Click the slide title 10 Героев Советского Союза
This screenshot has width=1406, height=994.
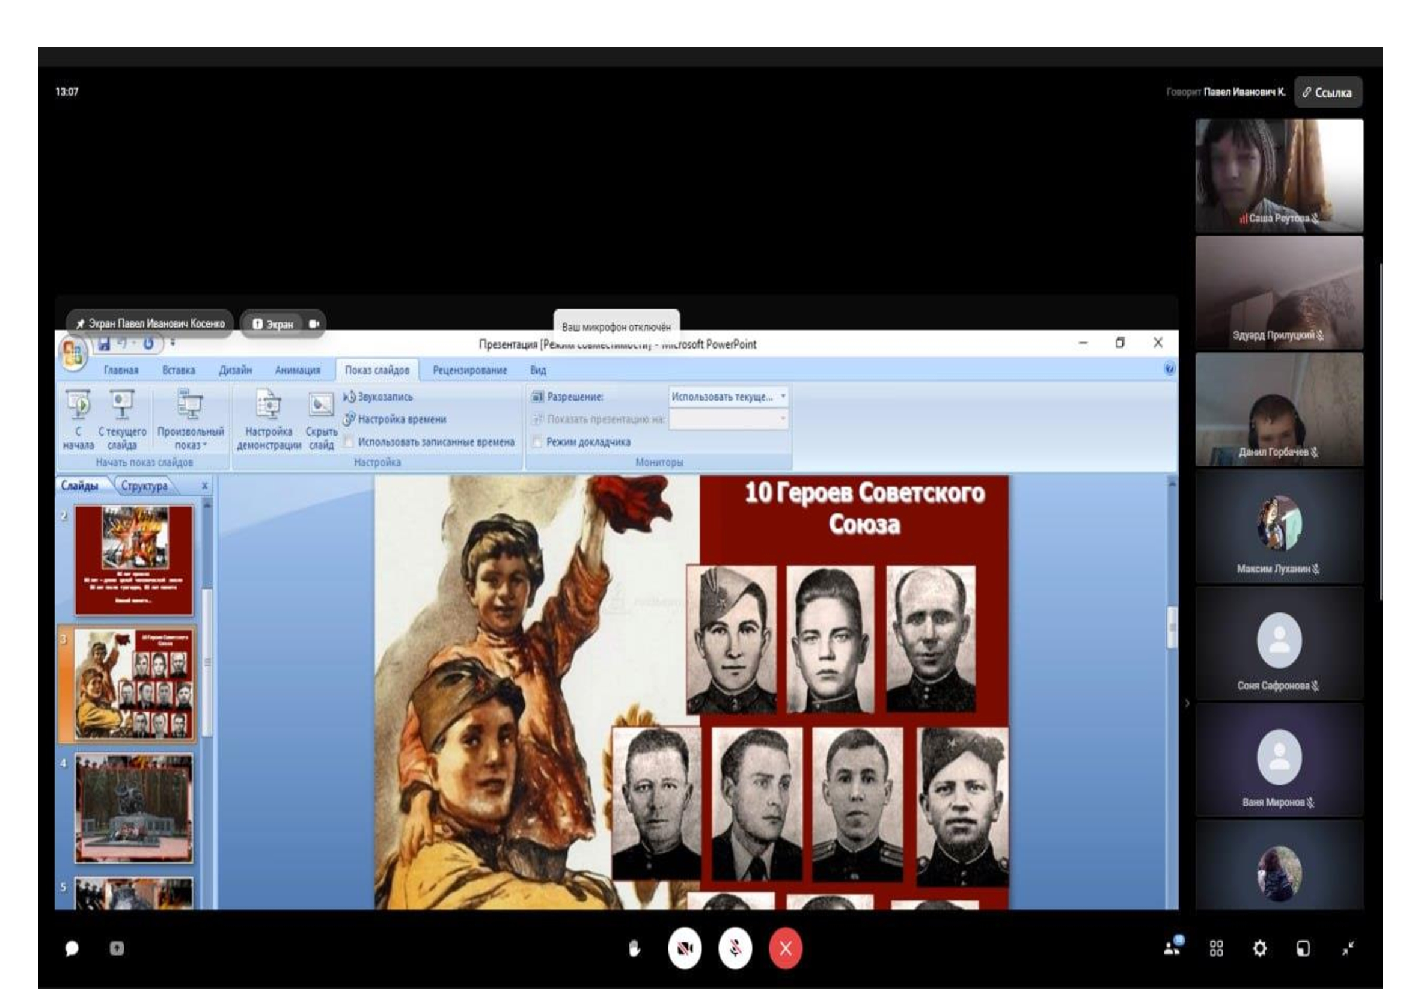pos(864,508)
